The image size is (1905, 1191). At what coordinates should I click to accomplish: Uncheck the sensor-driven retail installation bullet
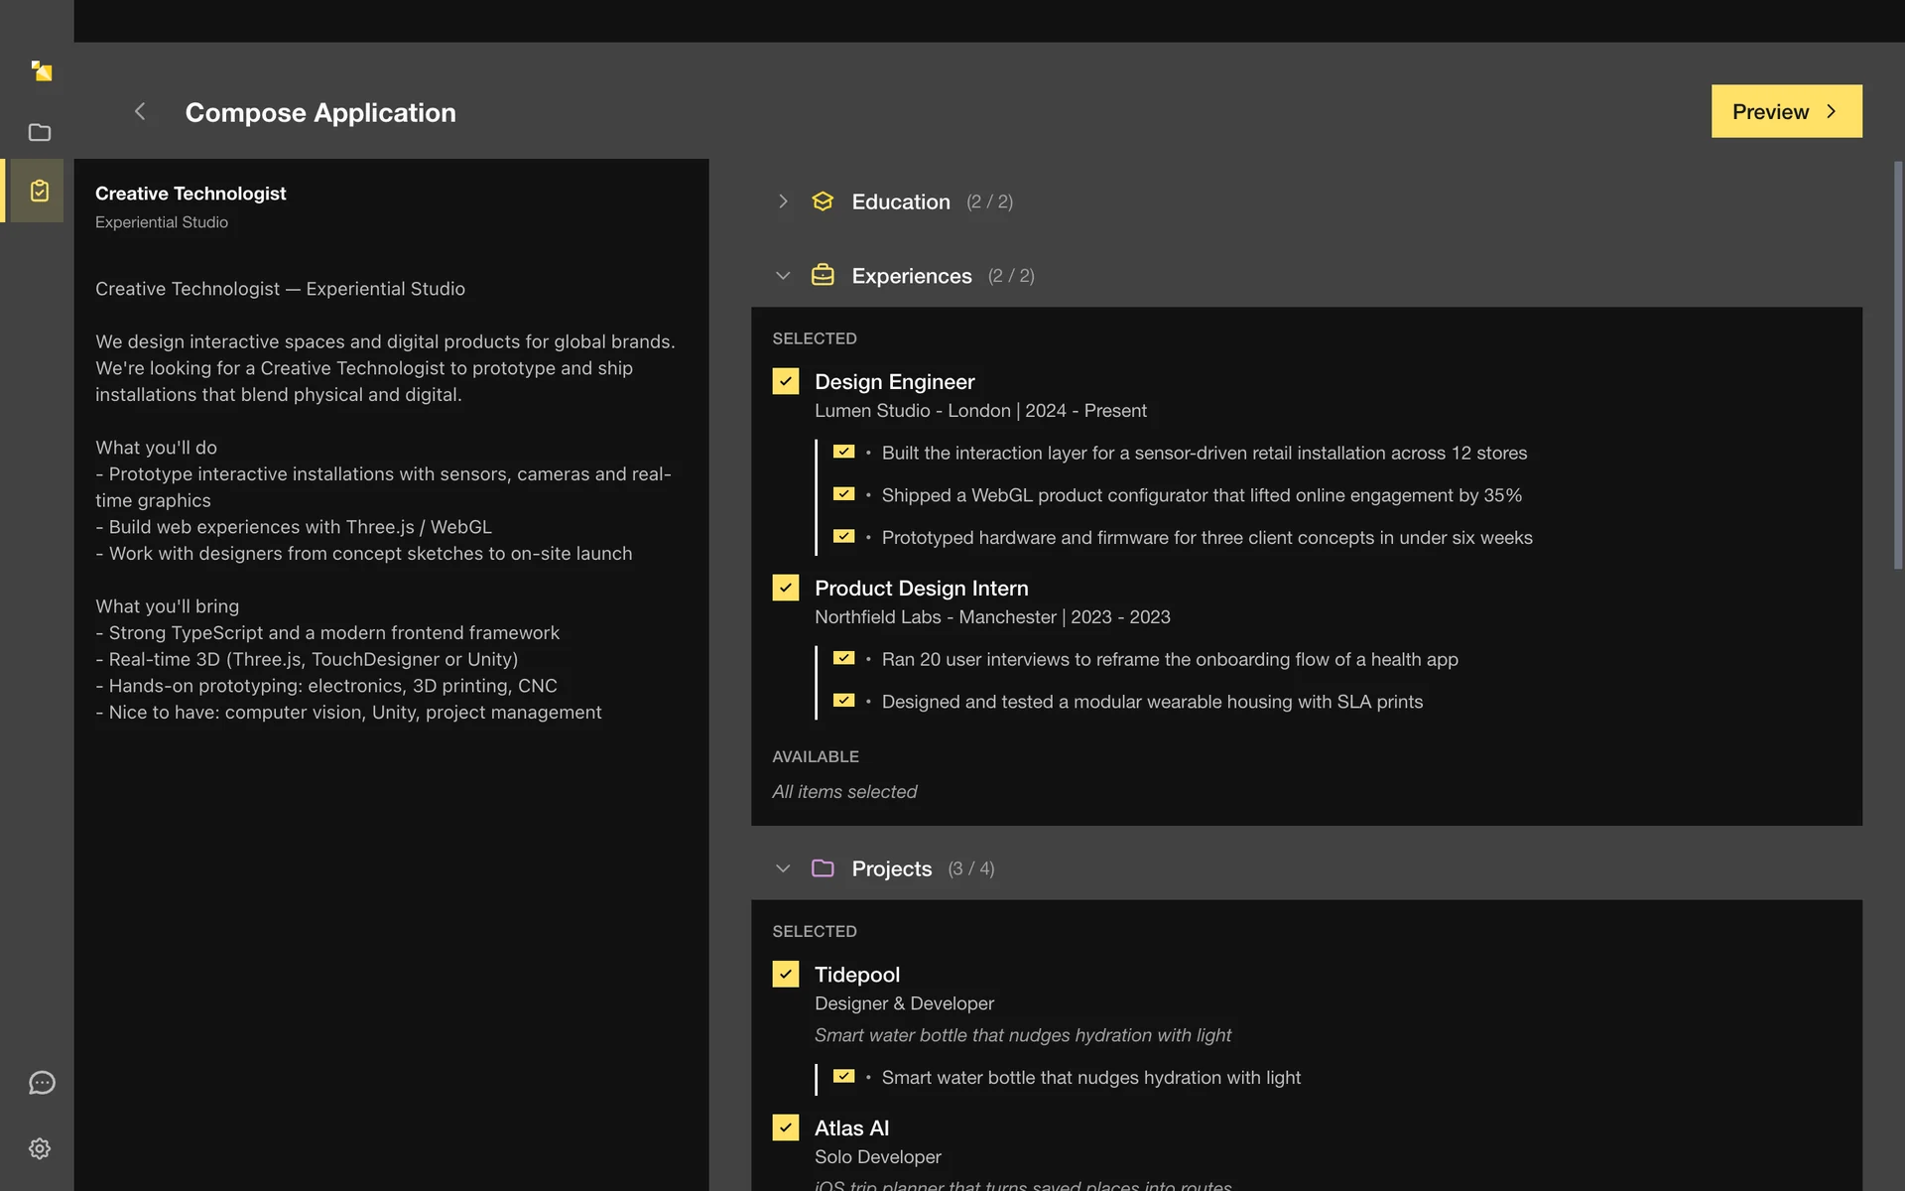843,452
